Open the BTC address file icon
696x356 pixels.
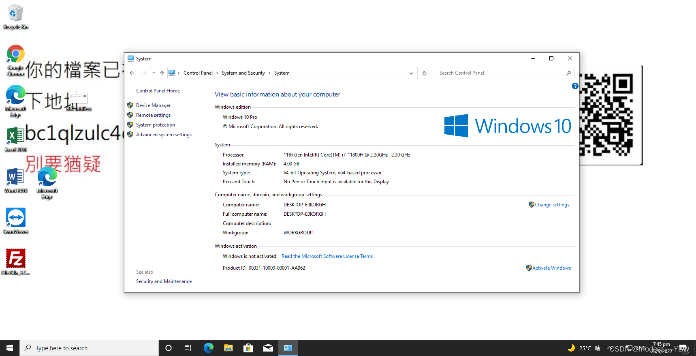(x=79, y=101)
